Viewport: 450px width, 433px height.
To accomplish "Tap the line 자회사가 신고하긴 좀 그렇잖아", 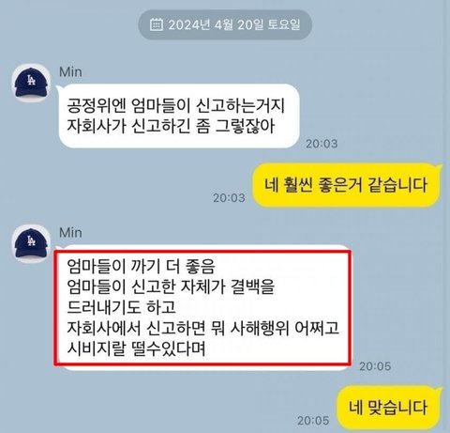I will pos(171,127).
